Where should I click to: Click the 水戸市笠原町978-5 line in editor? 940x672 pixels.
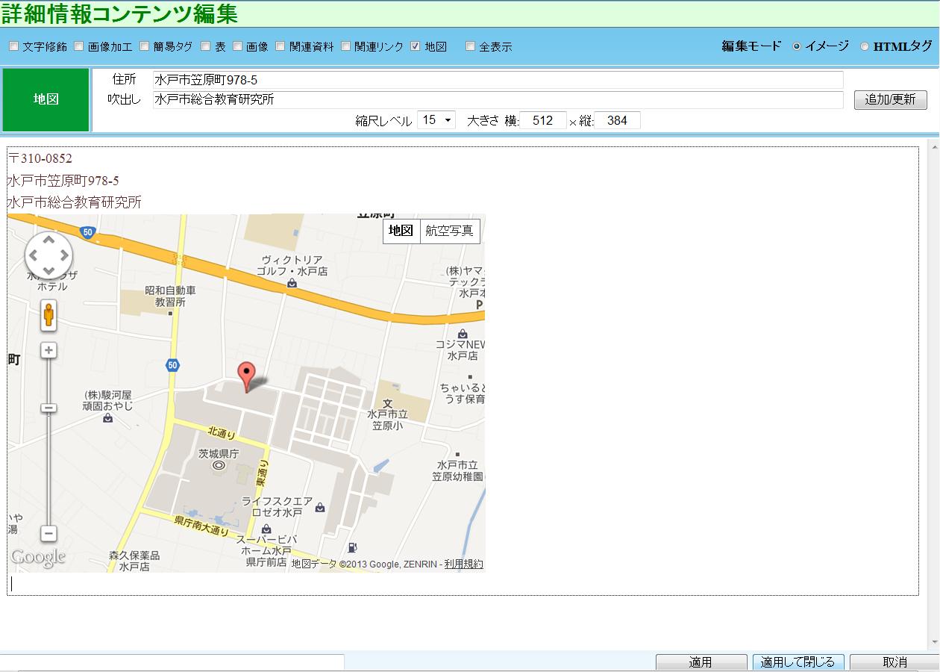(x=63, y=181)
